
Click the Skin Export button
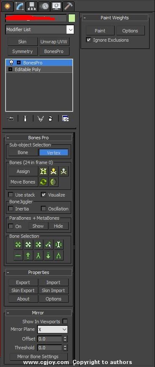(x=23, y=290)
